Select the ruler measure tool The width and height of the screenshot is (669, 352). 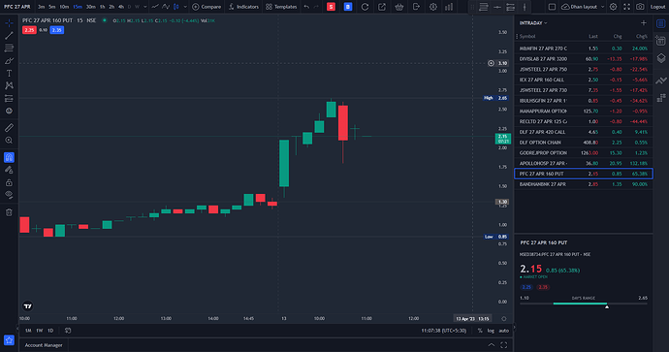coord(9,128)
